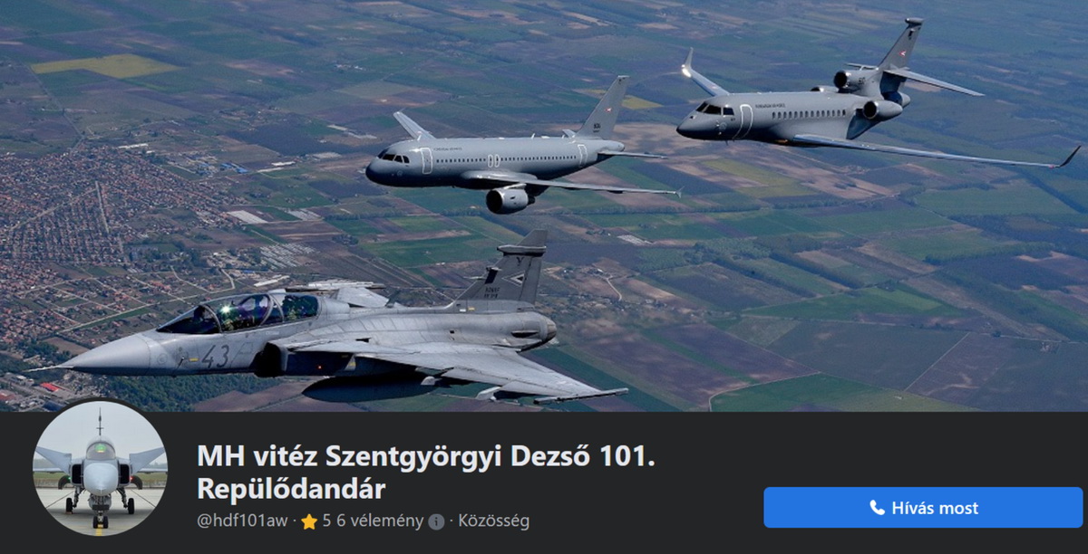Click the Hívás most call button
The image size is (1088, 554).
pos(923,508)
